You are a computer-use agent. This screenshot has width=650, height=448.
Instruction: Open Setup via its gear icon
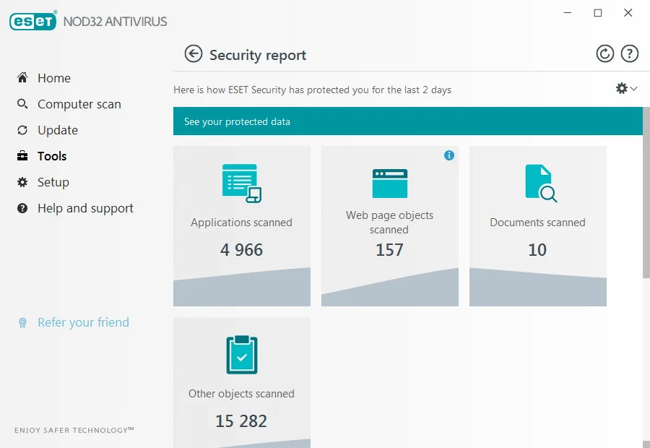tap(22, 181)
